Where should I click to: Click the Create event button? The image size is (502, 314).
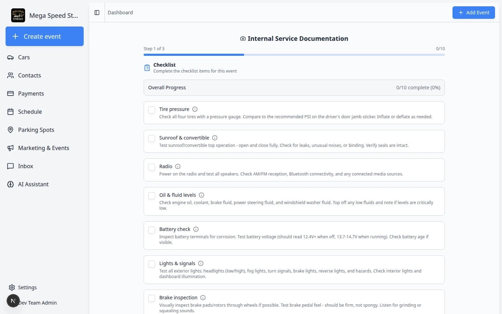[45, 36]
